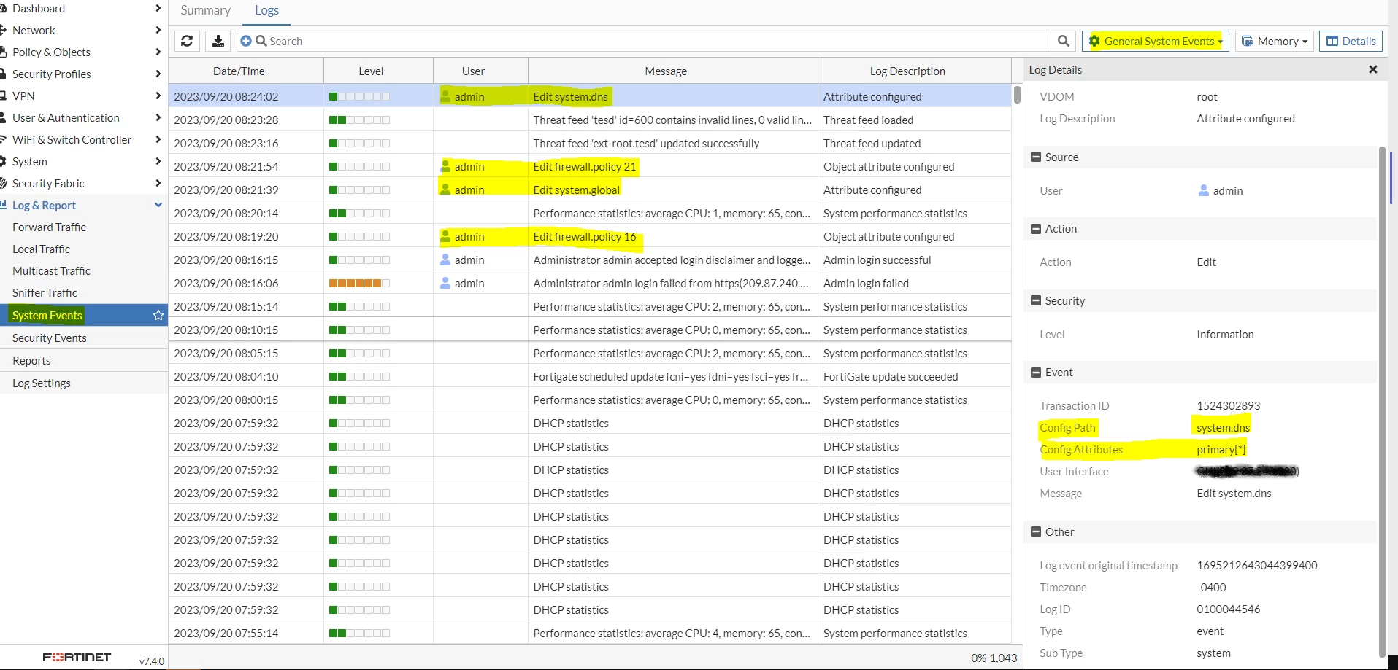Select the 'Edit system.global' log row
The height and width of the screenshot is (670, 1398).
pos(590,190)
